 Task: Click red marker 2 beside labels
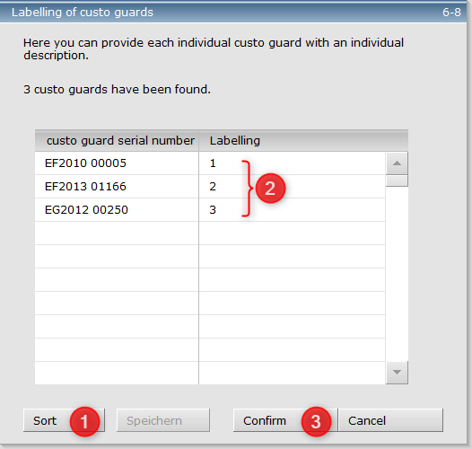[x=270, y=188]
